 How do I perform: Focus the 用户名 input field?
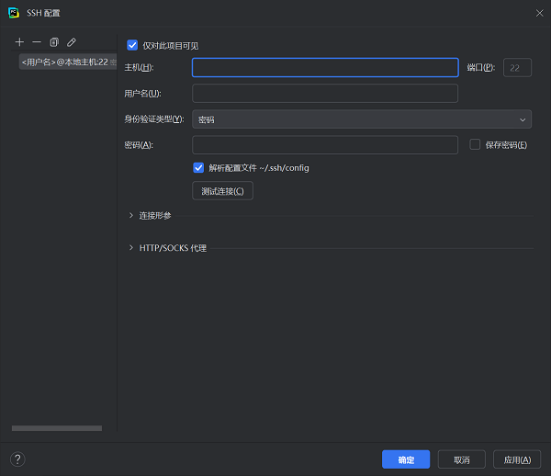324,94
